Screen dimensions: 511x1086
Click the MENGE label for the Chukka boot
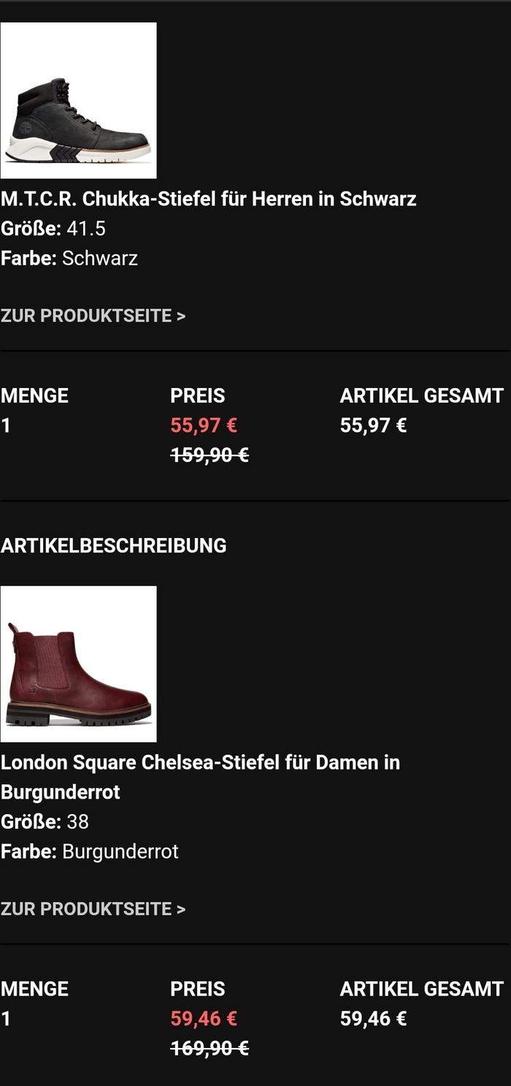(x=34, y=396)
